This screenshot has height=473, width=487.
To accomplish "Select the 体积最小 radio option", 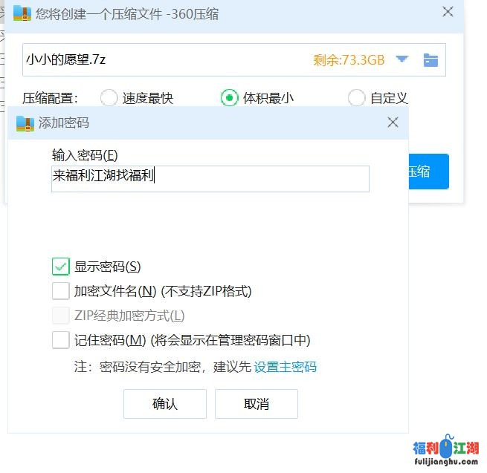I will pyautogui.click(x=229, y=98).
